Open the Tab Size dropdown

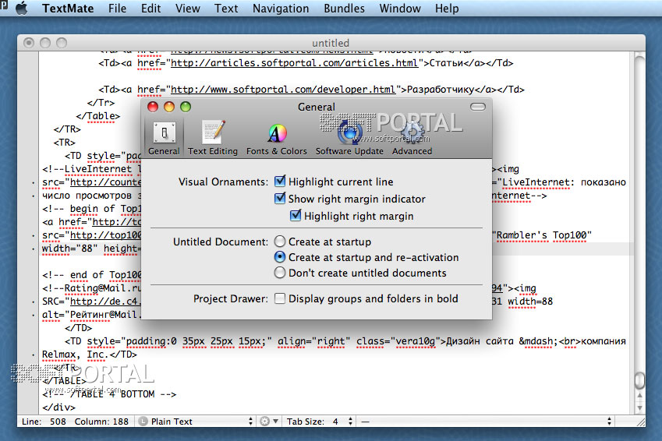click(x=320, y=422)
